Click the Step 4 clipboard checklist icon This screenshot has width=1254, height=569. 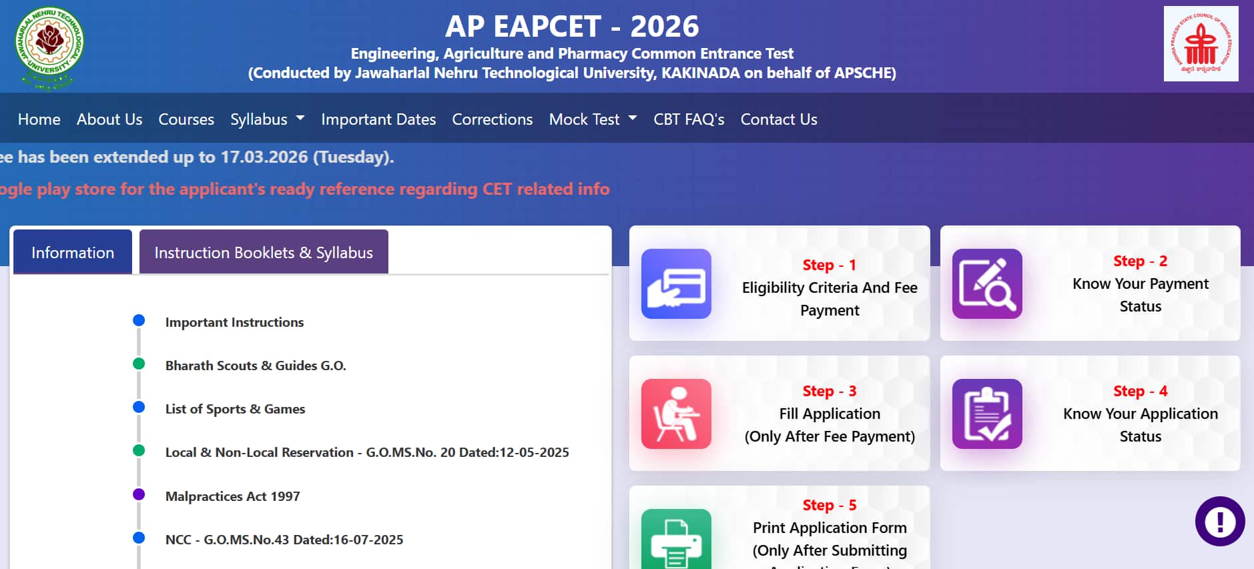[x=987, y=414]
